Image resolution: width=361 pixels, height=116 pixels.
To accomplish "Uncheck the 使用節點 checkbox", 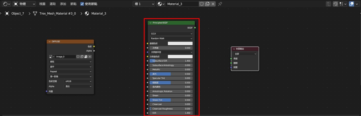I will click(x=82, y=4).
